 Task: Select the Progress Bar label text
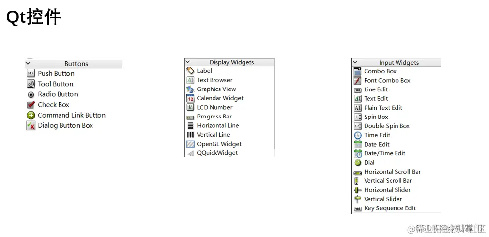tap(214, 117)
